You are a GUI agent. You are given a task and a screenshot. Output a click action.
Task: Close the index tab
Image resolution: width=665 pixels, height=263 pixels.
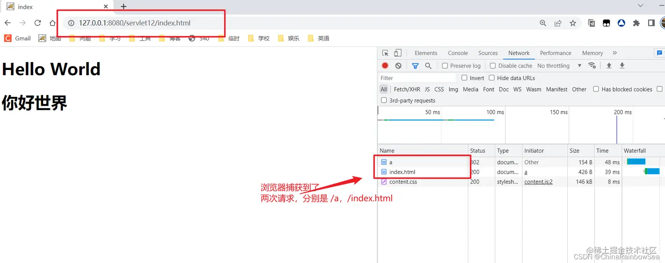tap(106, 7)
